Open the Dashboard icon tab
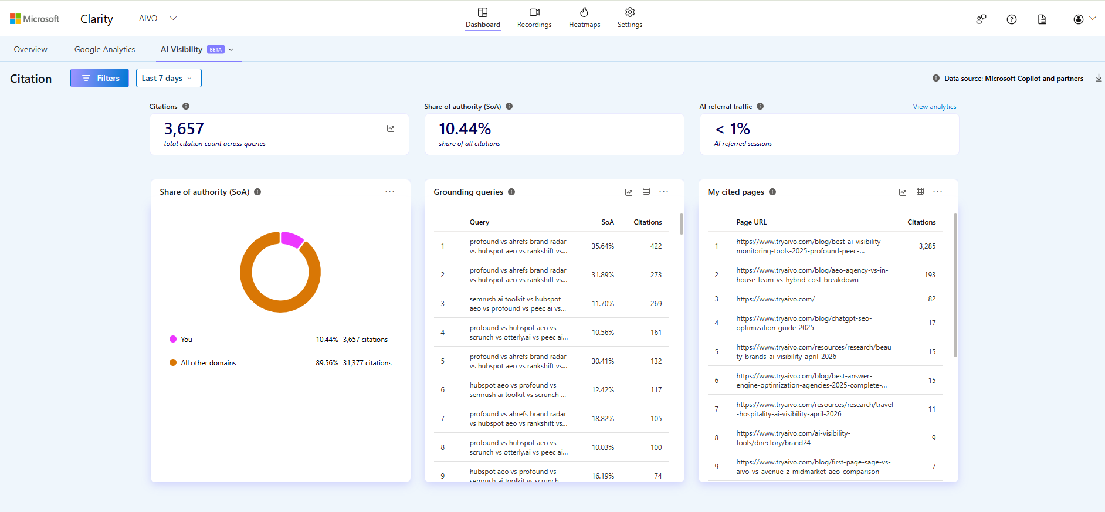1105x512 pixels. 483,12
